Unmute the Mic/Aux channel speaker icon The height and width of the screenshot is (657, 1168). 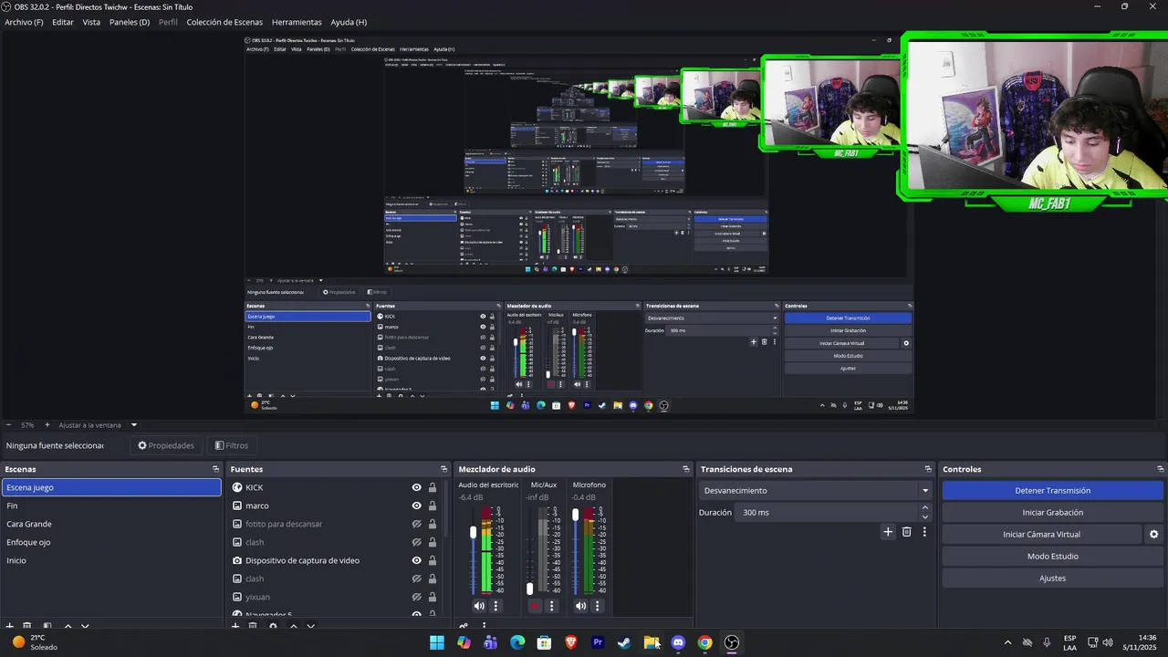coord(535,606)
